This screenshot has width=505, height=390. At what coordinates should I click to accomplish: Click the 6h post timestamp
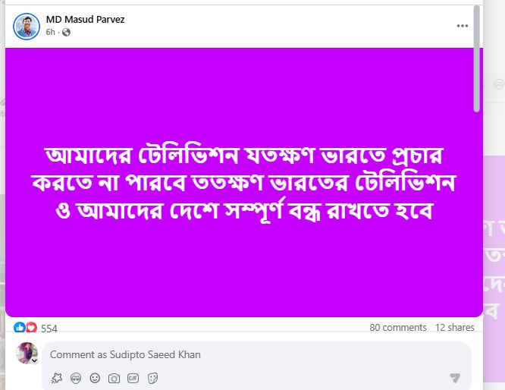(50, 32)
